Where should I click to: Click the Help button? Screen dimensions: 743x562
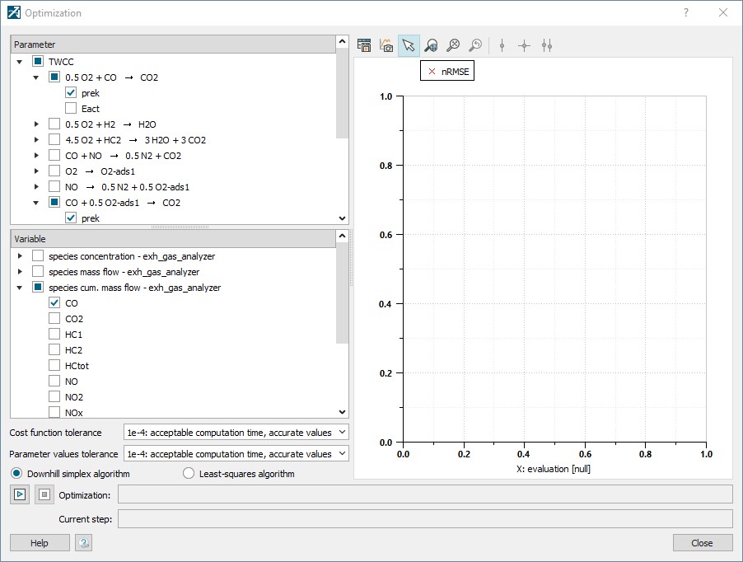40,542
